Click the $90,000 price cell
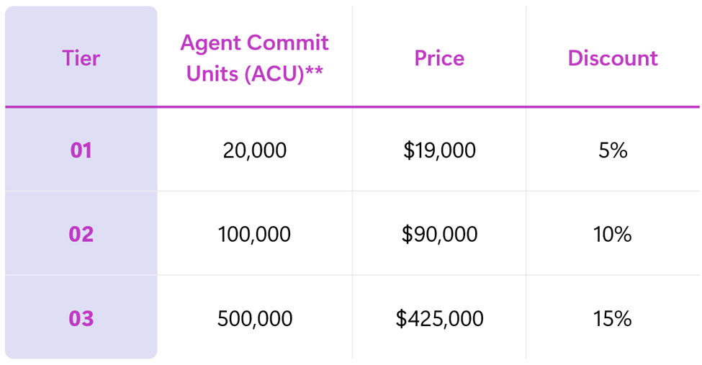This screenshot has height=365, width=702. tap(438, 234)
